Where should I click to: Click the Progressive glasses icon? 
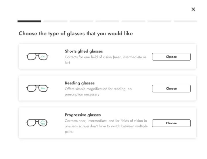click(37, 123)
